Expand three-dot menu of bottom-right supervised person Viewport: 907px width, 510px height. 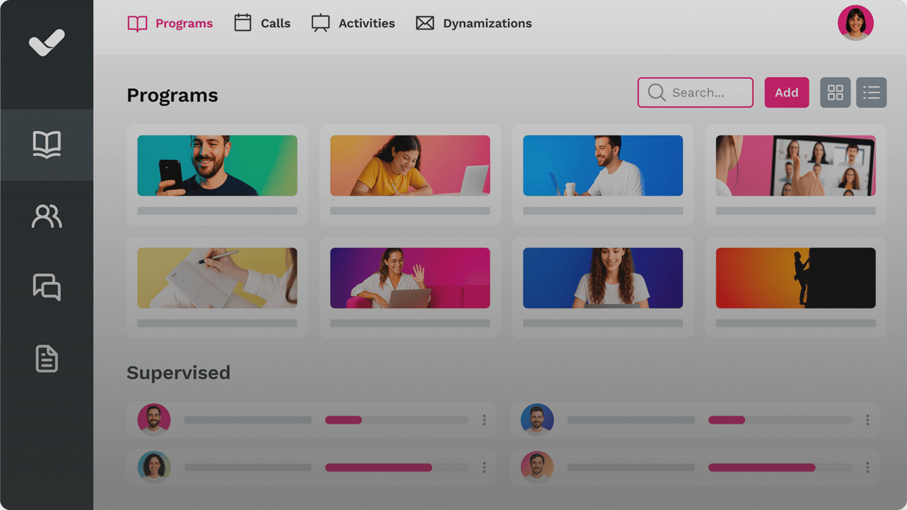(867, 467)
